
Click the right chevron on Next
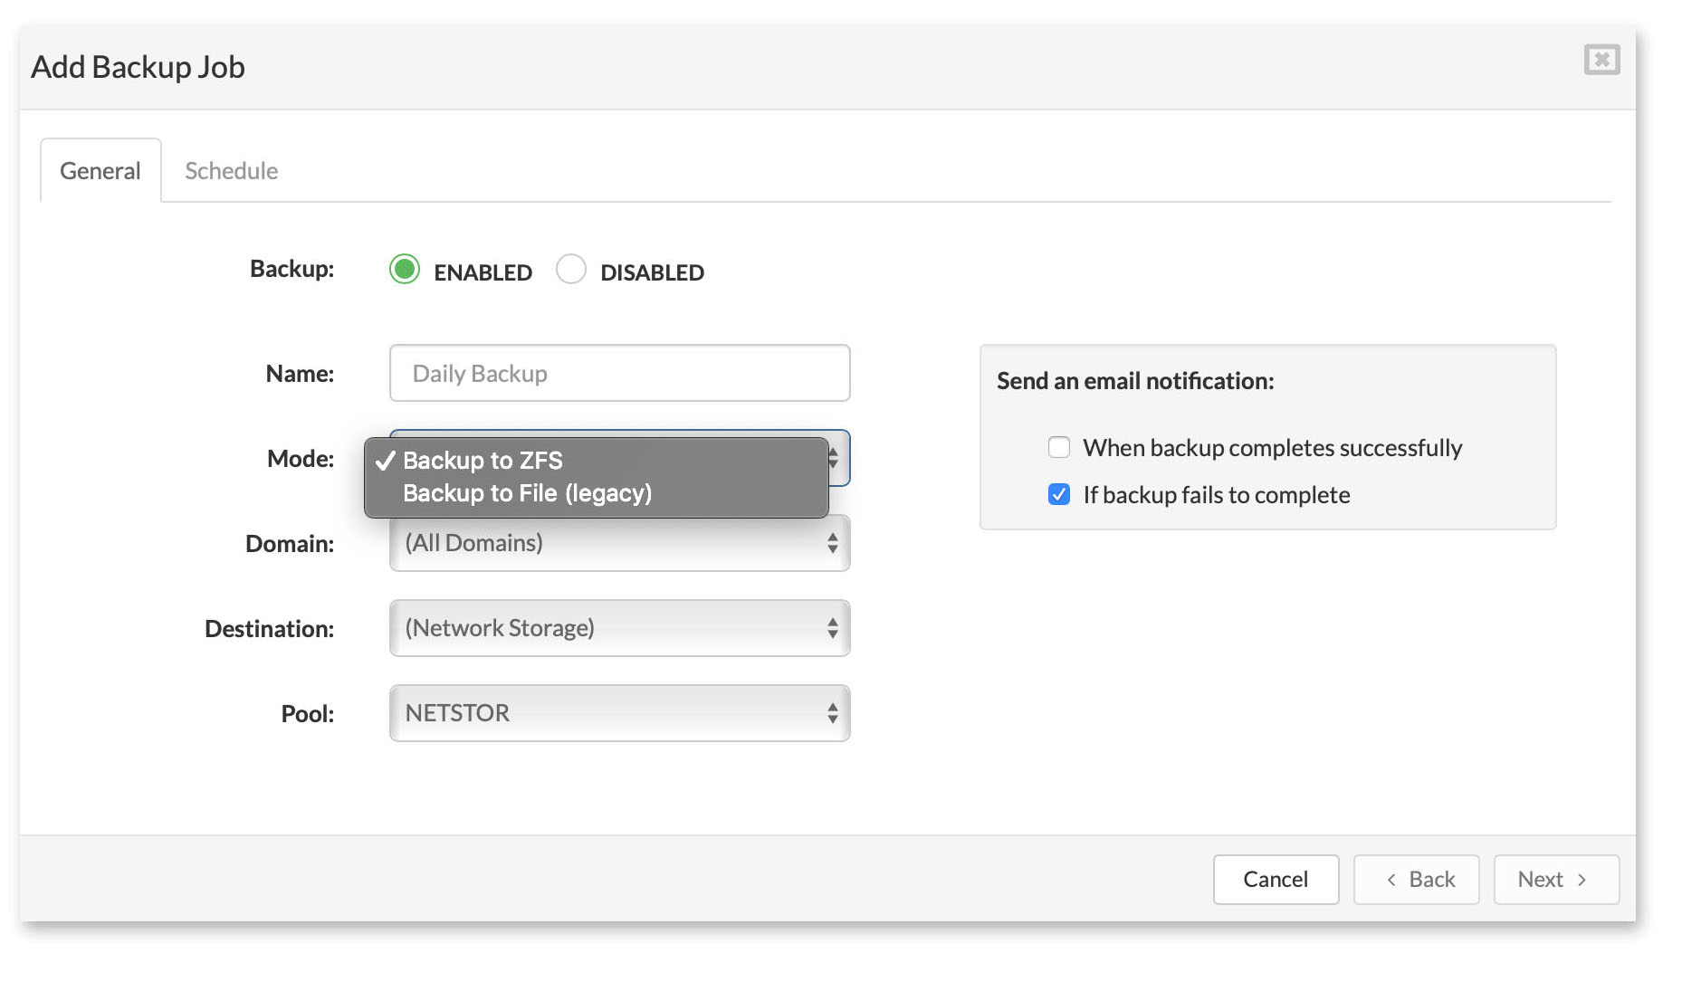[x=1582, y=880]
